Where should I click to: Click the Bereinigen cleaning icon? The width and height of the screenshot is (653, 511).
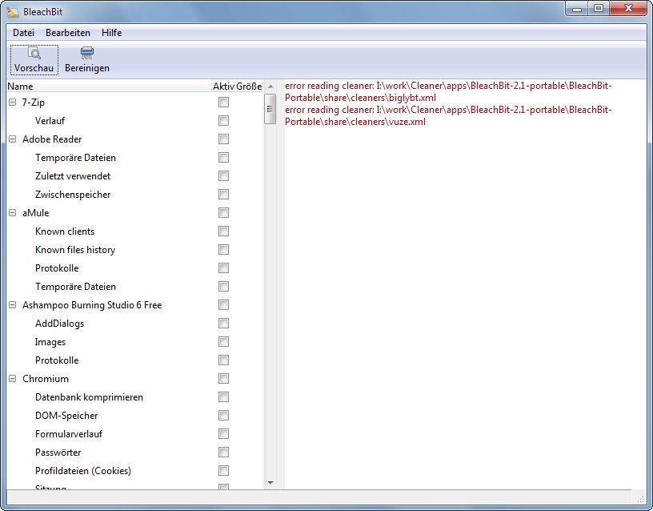tap(86, 54)
